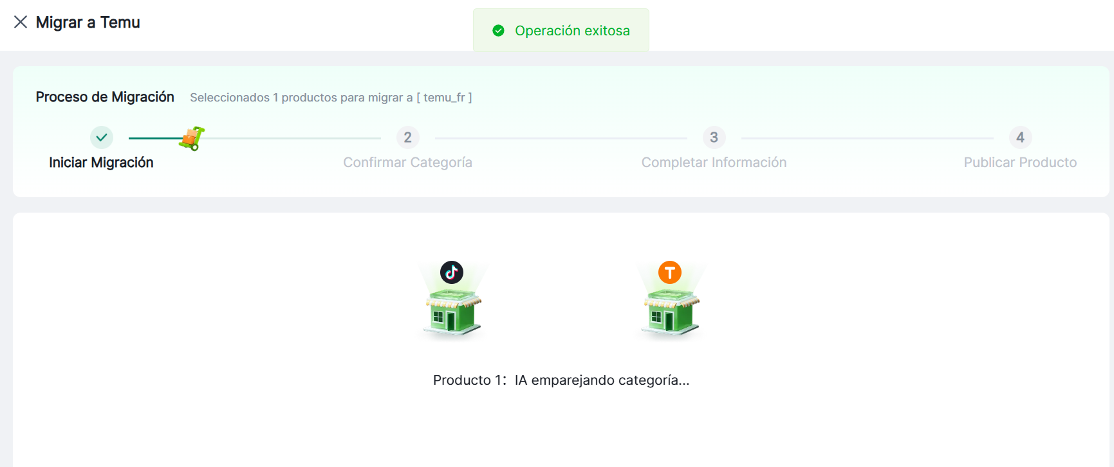Click the Temu orange logo badge
This screenshot has width=1114, height=467.
tap(670, 272)
